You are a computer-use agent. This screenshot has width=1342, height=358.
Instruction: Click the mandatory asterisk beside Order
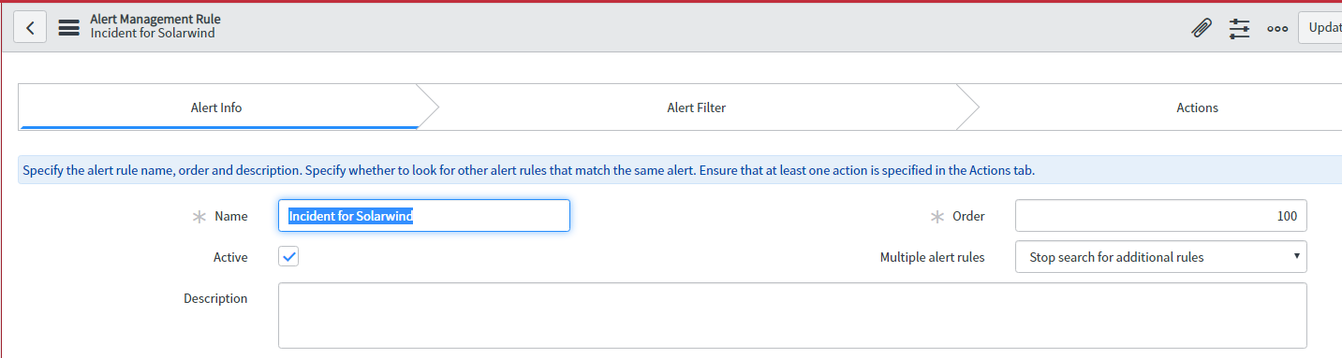click(936, 216)
